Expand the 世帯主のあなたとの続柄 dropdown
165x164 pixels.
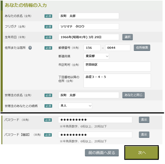75,106
